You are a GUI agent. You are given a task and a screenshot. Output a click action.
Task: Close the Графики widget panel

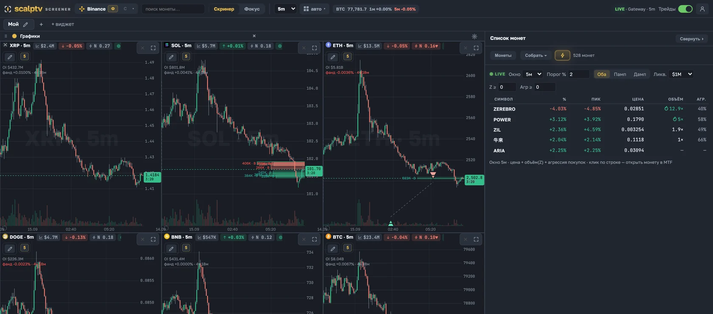click(254, 36)
